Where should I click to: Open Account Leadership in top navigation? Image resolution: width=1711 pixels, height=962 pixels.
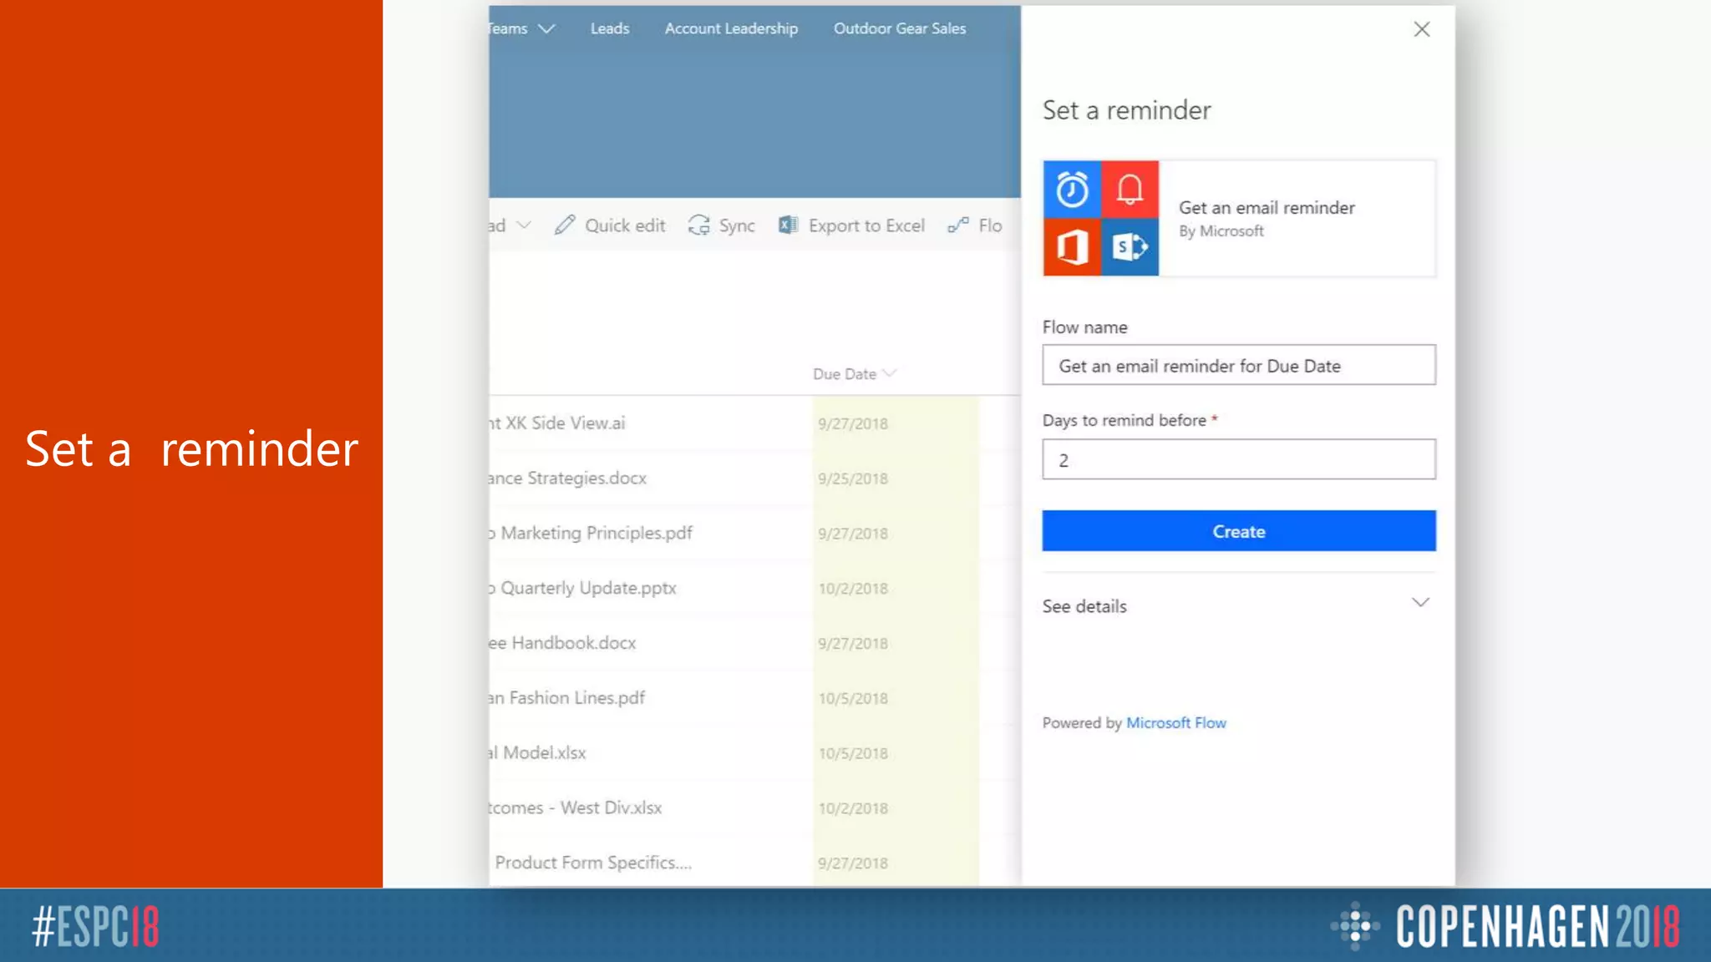click(731, 28)
